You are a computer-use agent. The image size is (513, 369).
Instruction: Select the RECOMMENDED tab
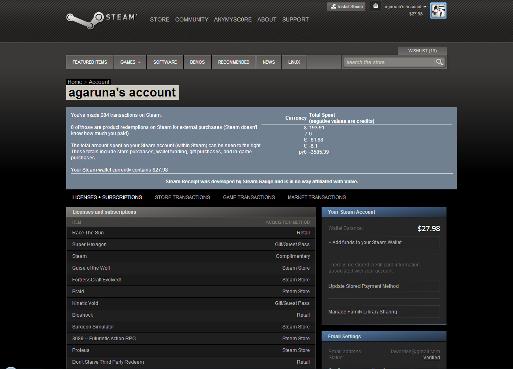point(234,62)
